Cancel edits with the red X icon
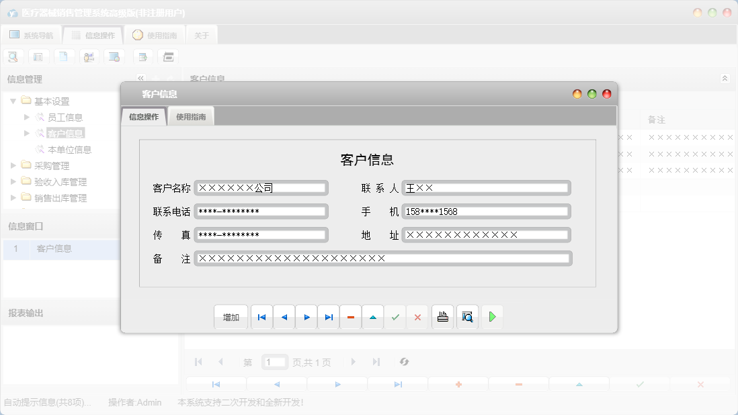 417,316
